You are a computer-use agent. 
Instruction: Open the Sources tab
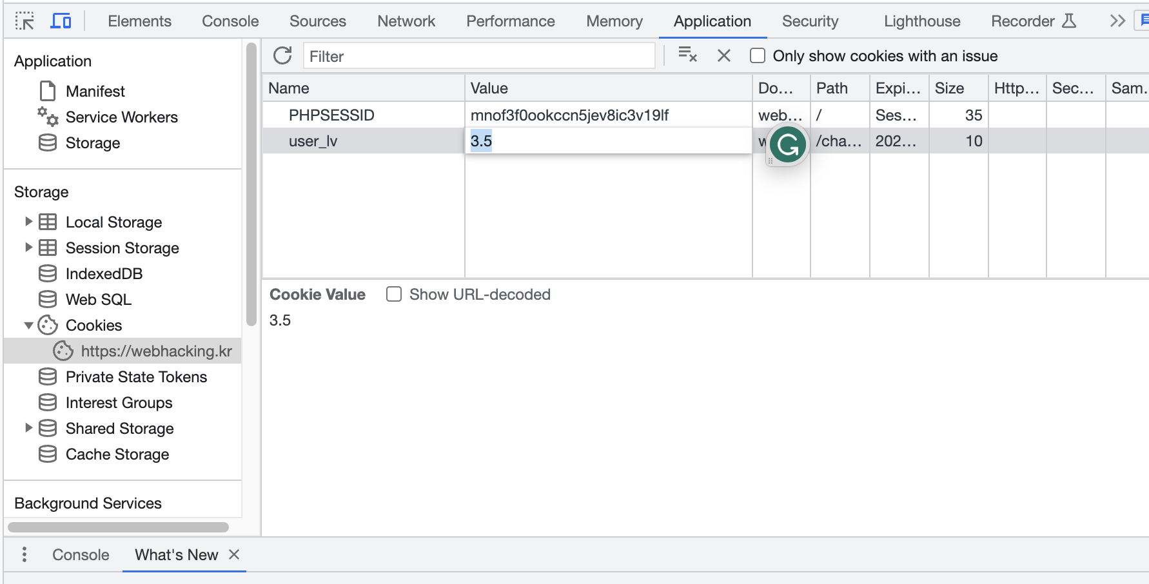point(318,21)
